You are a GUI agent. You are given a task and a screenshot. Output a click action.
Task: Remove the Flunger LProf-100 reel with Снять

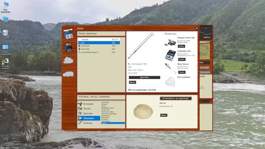[x=181, y=46]
